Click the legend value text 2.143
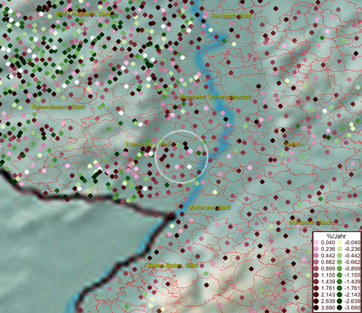This screenshot has height=313, width=362. coord(328,295)
